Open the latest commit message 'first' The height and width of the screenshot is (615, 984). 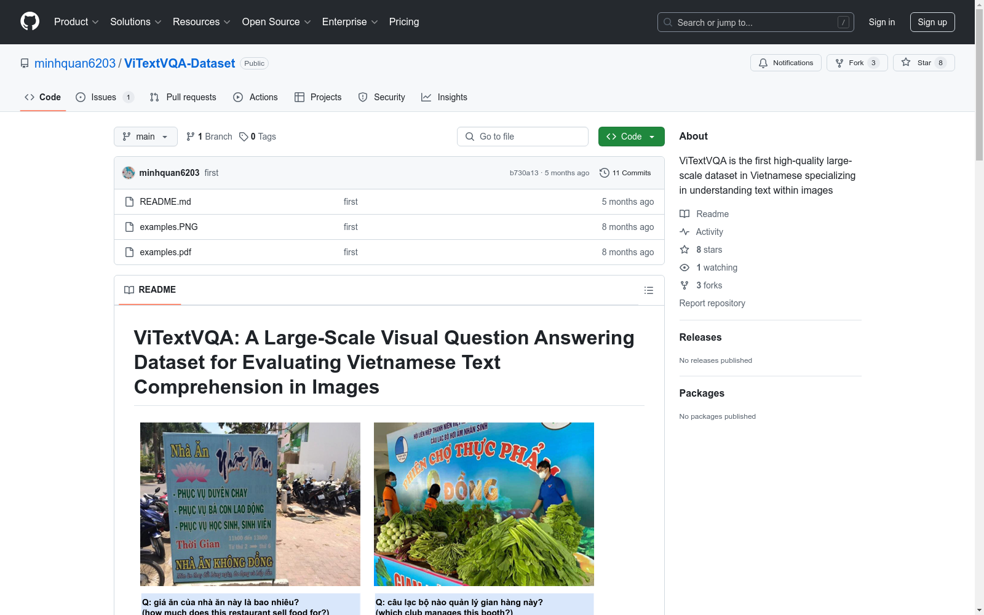coord(212,173)
